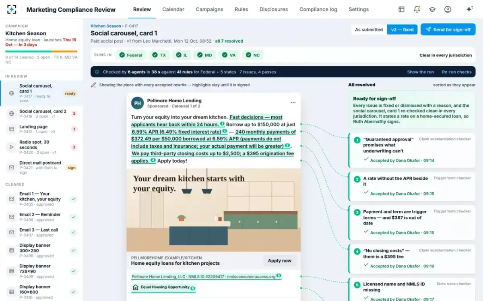Open the Campaigns tab
The height and width of the screenshot is (301, 483).
pos(209,9)
